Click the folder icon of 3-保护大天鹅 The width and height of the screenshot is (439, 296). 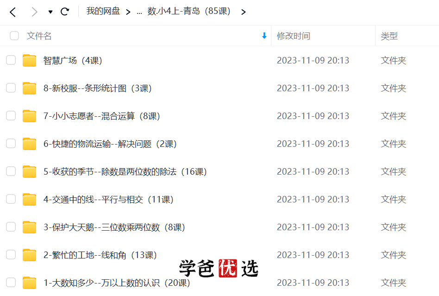pyautogui.click(x=29, y=227)
